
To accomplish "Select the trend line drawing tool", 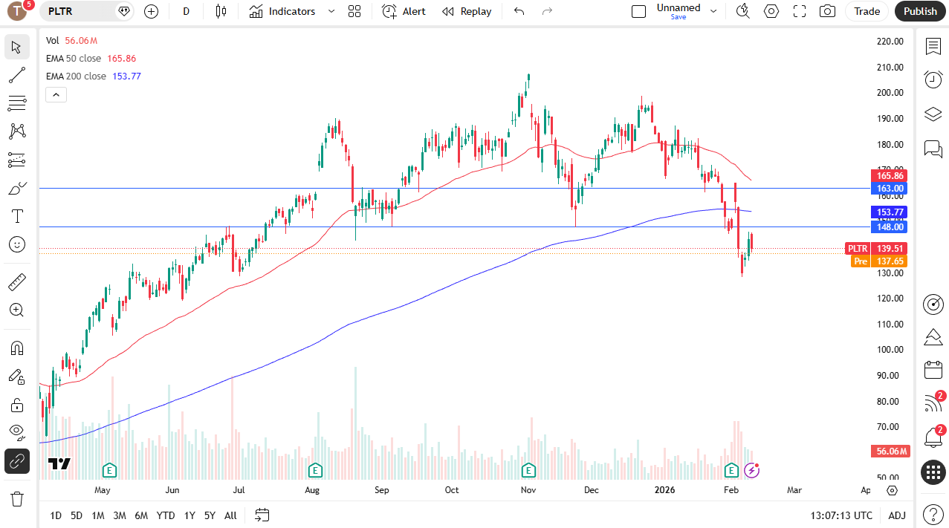I will 17,75.
